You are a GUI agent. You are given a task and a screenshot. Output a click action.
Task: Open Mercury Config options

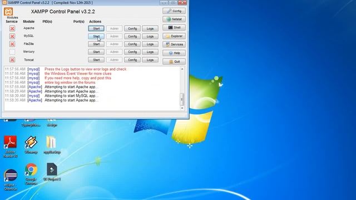(x=132, y=52)
